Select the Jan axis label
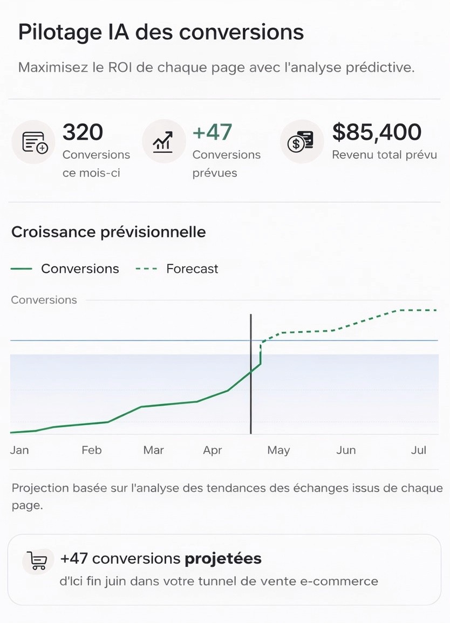 coord(19,450)
